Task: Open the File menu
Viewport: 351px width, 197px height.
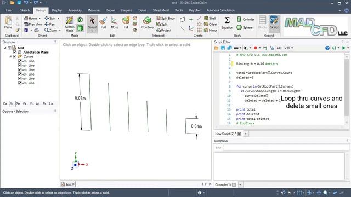Action: click(9, 10)
